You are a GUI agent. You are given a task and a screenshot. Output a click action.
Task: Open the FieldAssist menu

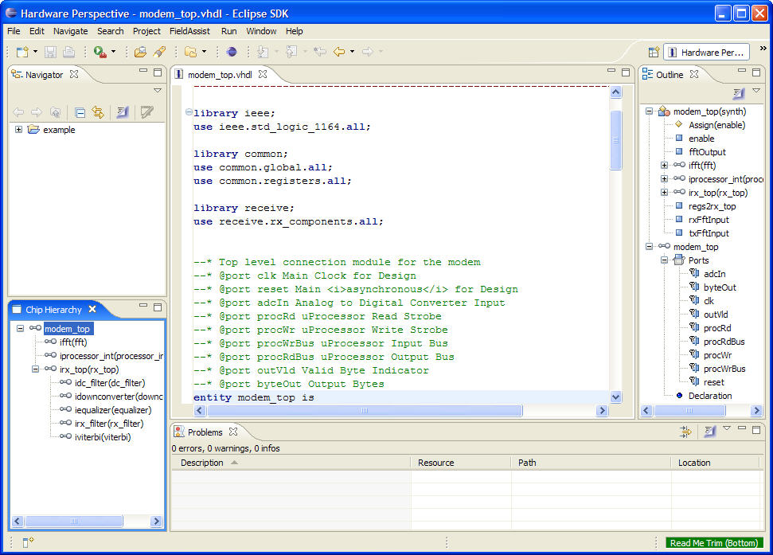(x=189, y=31)
